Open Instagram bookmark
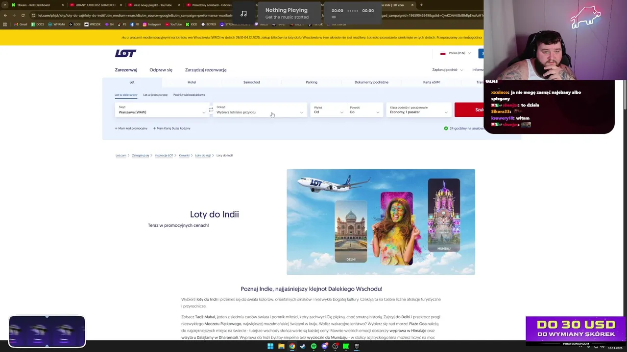This screenshot has width=627, height=352. 152,24
